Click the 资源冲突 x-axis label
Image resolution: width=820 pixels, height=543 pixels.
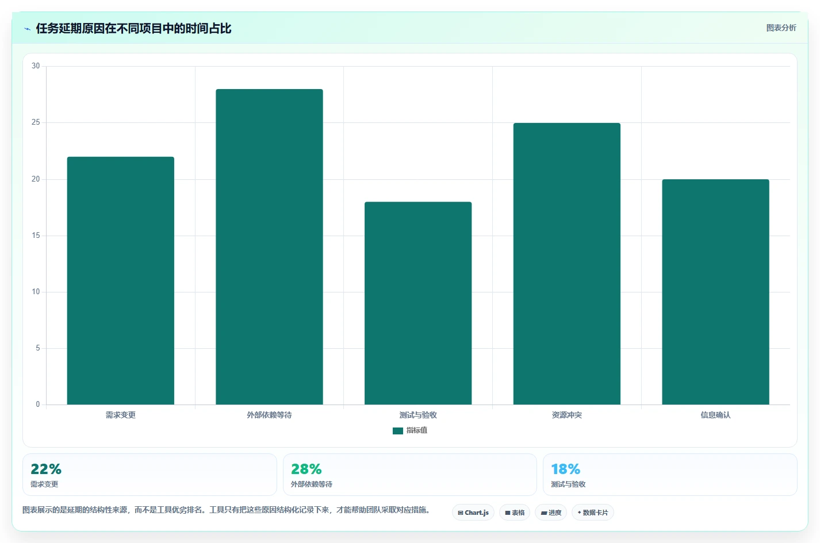pyautogui.click(x=567, y=415)
